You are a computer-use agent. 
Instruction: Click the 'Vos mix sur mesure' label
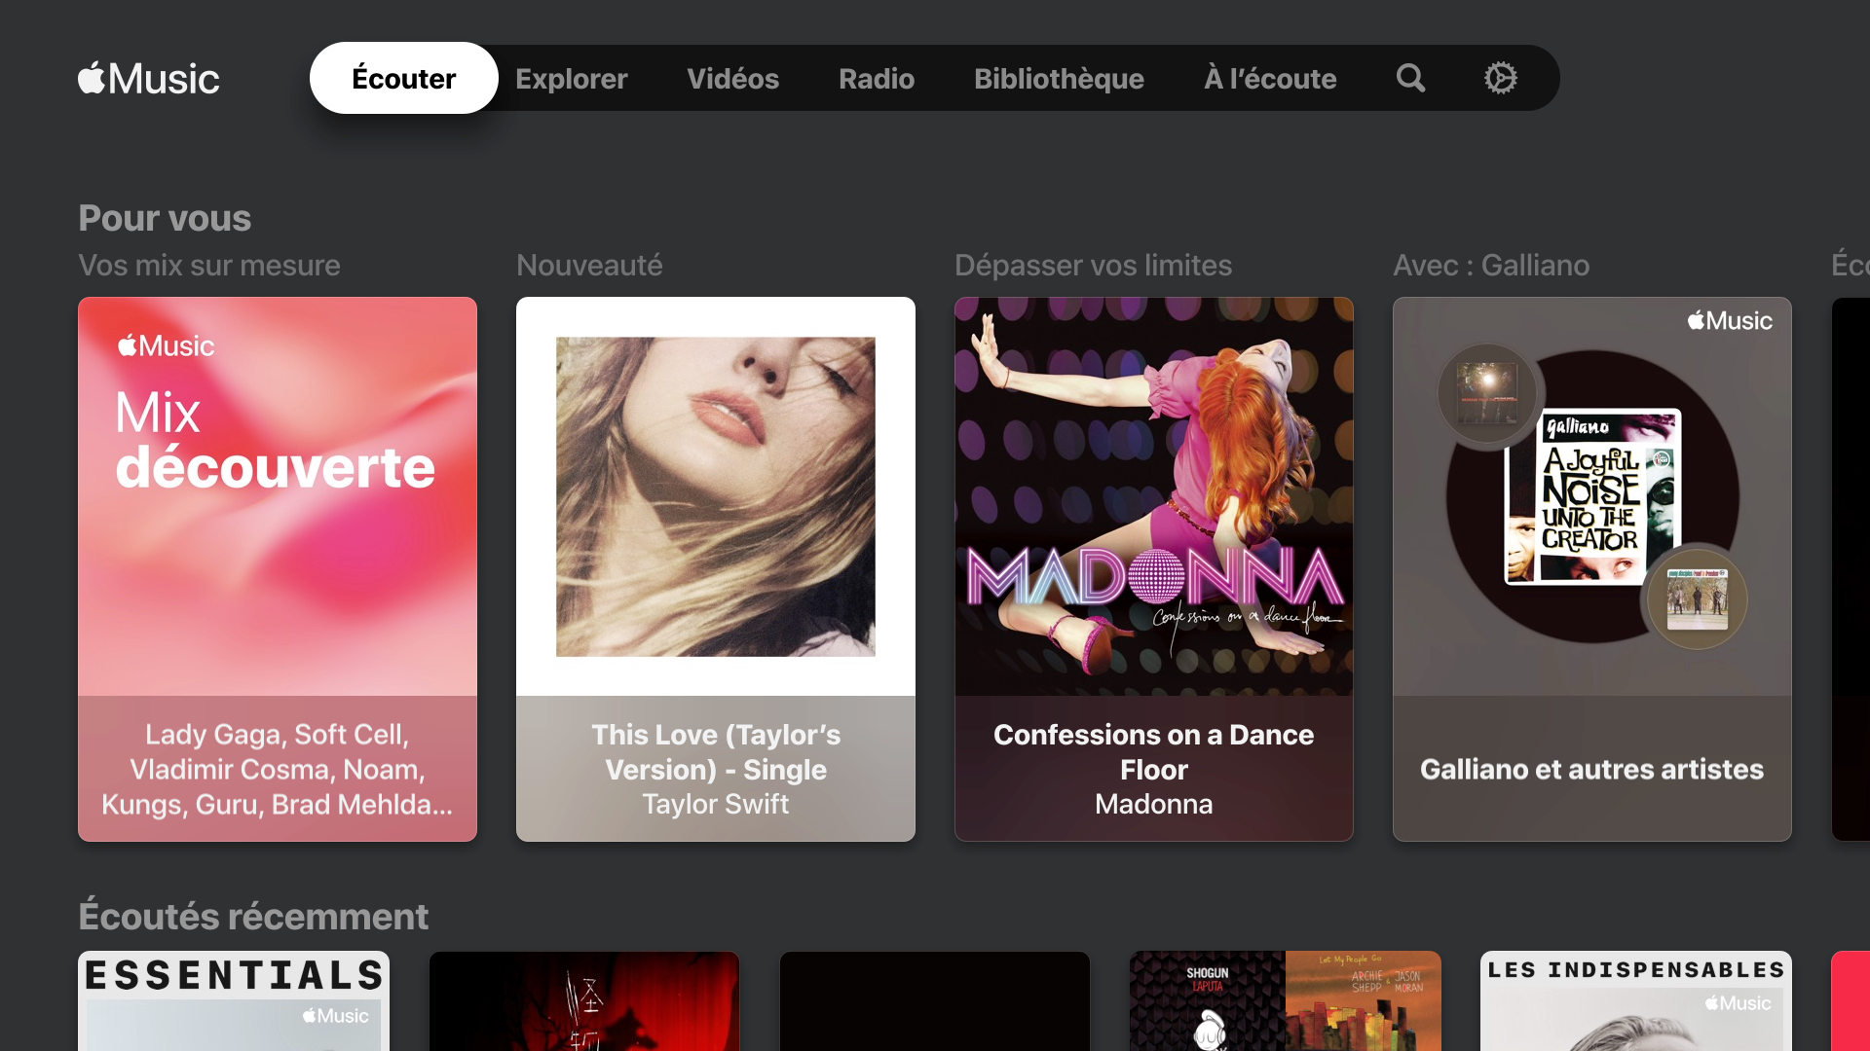pos(209,265)
